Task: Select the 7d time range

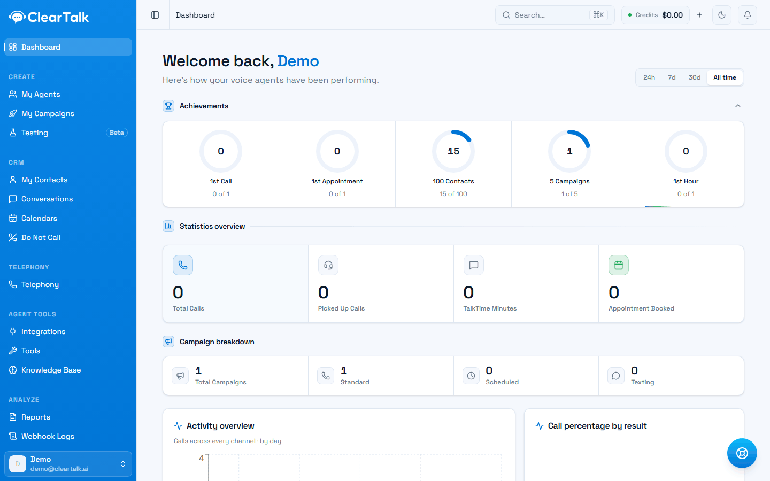Action: click(672, 77)
